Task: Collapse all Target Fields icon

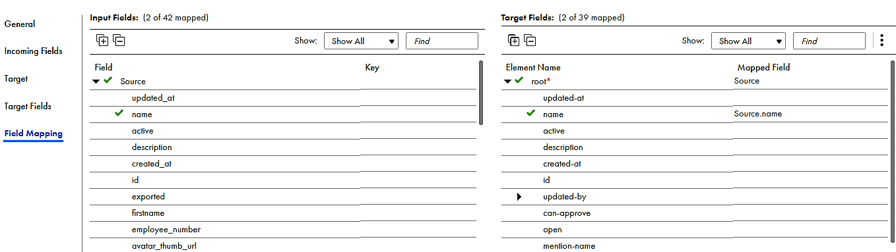Action: (530, 40)
